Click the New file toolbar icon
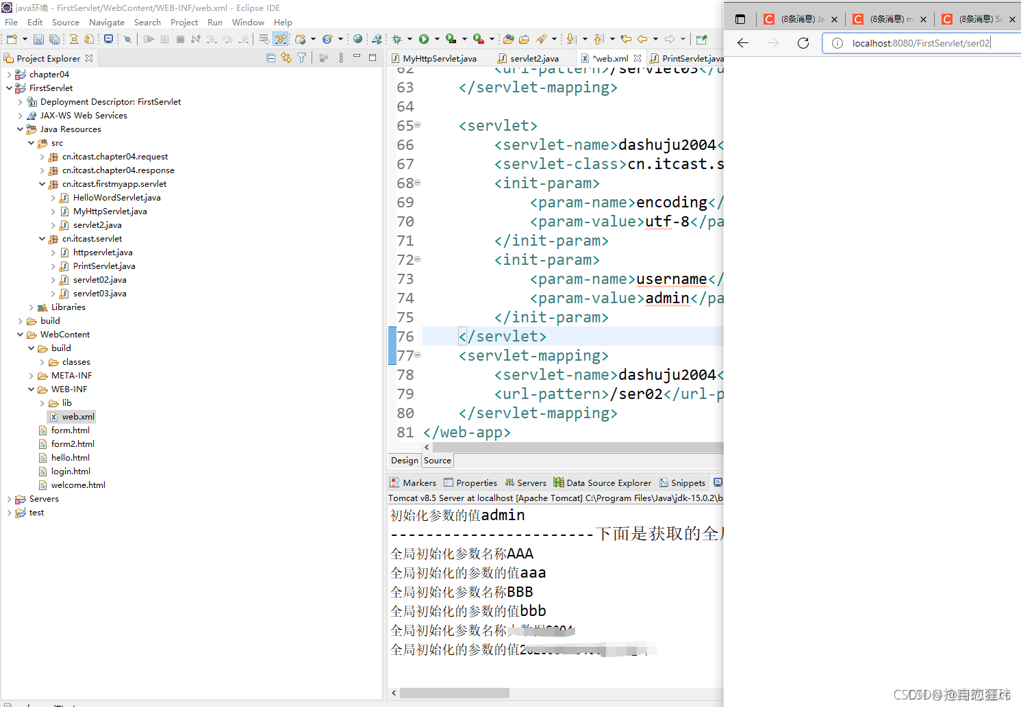The image size is (1021, 707). coord(12,39)
